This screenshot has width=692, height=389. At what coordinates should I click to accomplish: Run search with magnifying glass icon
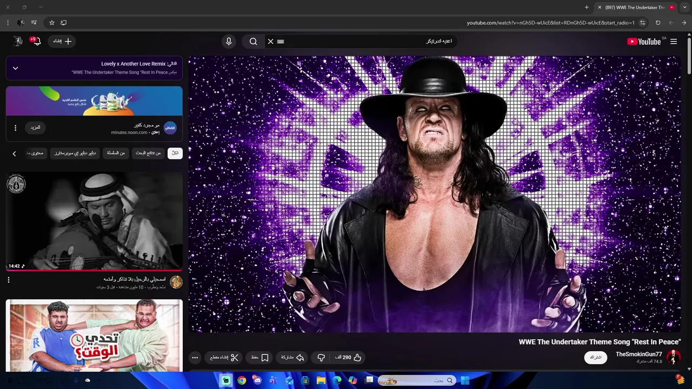[x=253, y=42]
